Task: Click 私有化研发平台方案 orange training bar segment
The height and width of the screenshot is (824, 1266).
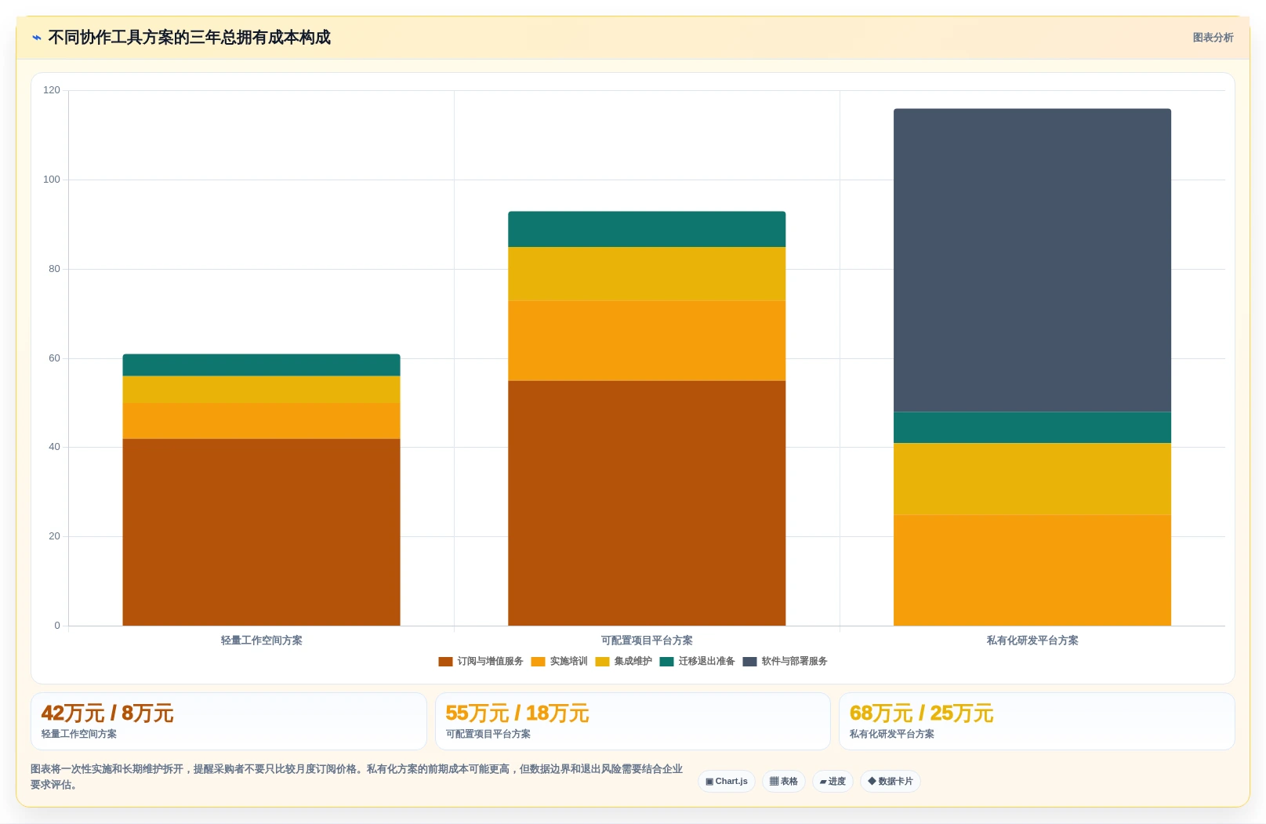Action: [x=1032, y=570]
